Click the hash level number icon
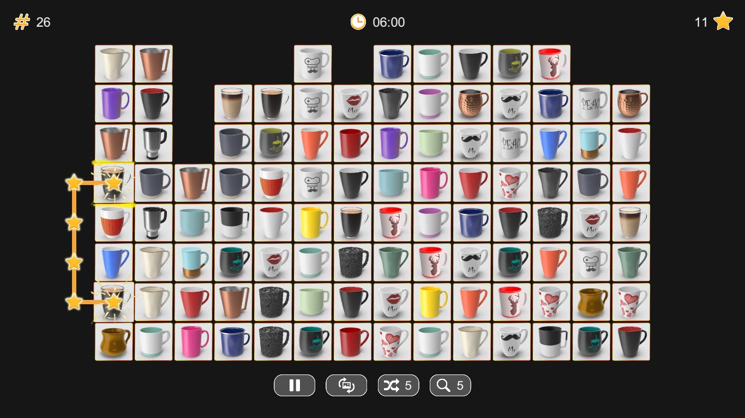 pyautogui.click(x=21, y=22)
